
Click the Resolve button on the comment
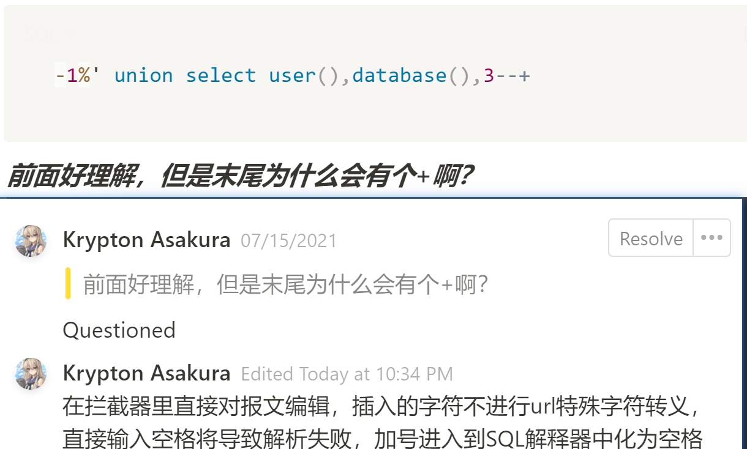(x=651, y=238)
